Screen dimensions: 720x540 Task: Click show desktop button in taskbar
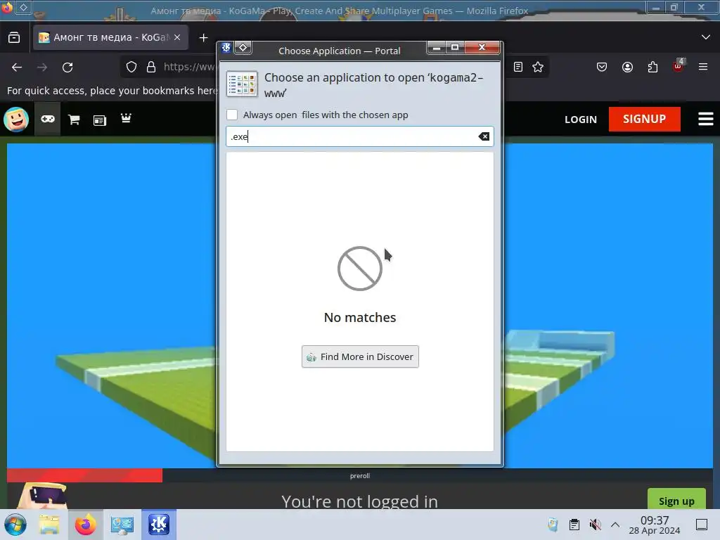click(702, 525)
